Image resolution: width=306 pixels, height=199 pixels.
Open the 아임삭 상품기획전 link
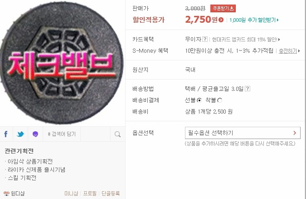click(30, 161)
